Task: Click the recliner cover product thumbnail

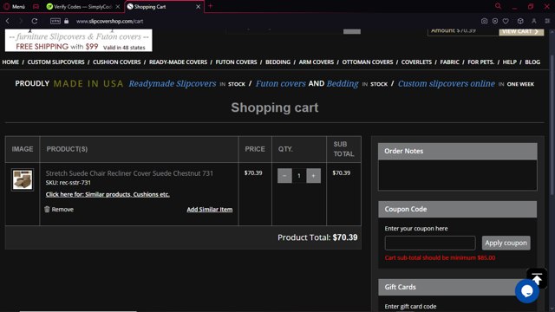Action: tap(23, 179)
